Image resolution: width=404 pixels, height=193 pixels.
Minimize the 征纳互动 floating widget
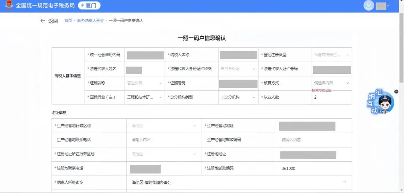396,91
